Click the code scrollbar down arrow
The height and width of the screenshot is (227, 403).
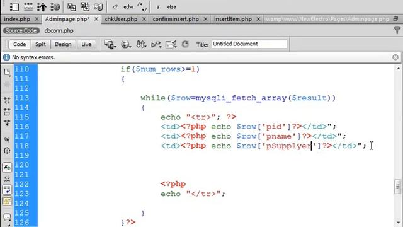pyautogui.click(x=398, y=223)
